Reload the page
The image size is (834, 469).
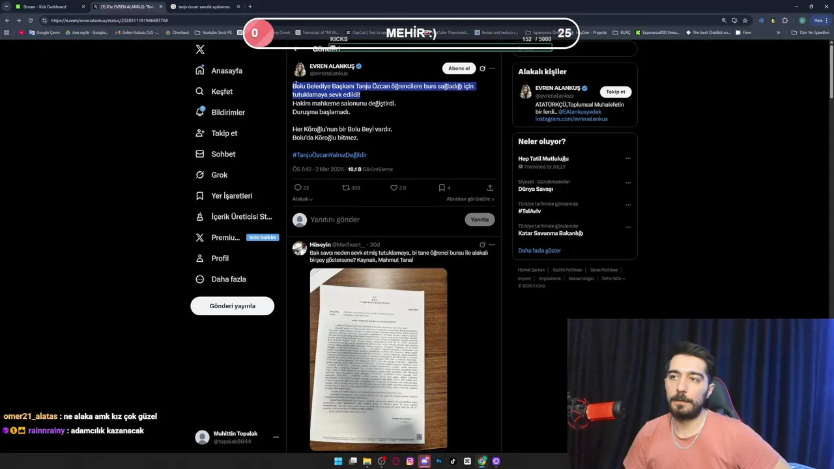tap(30, 20)
